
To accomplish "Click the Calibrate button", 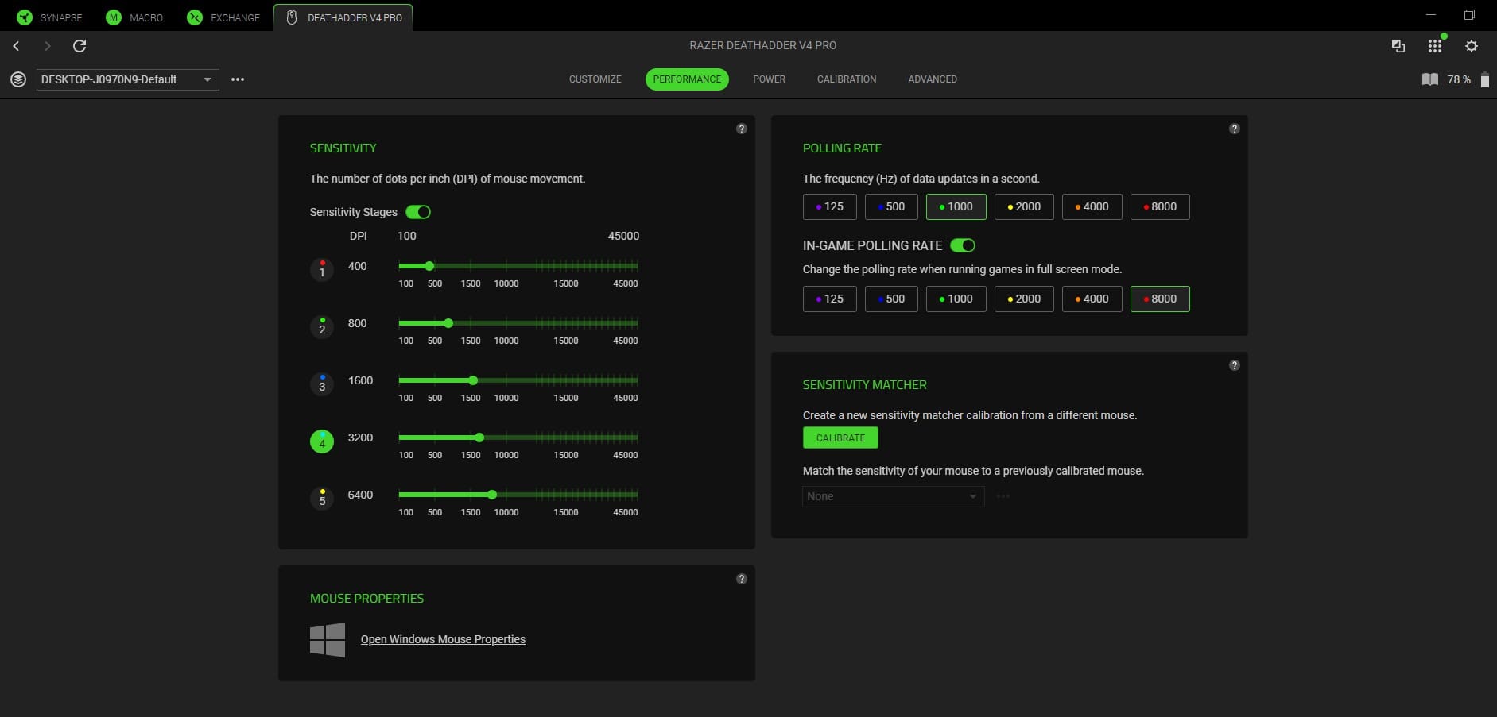I will tap(840, 438).
